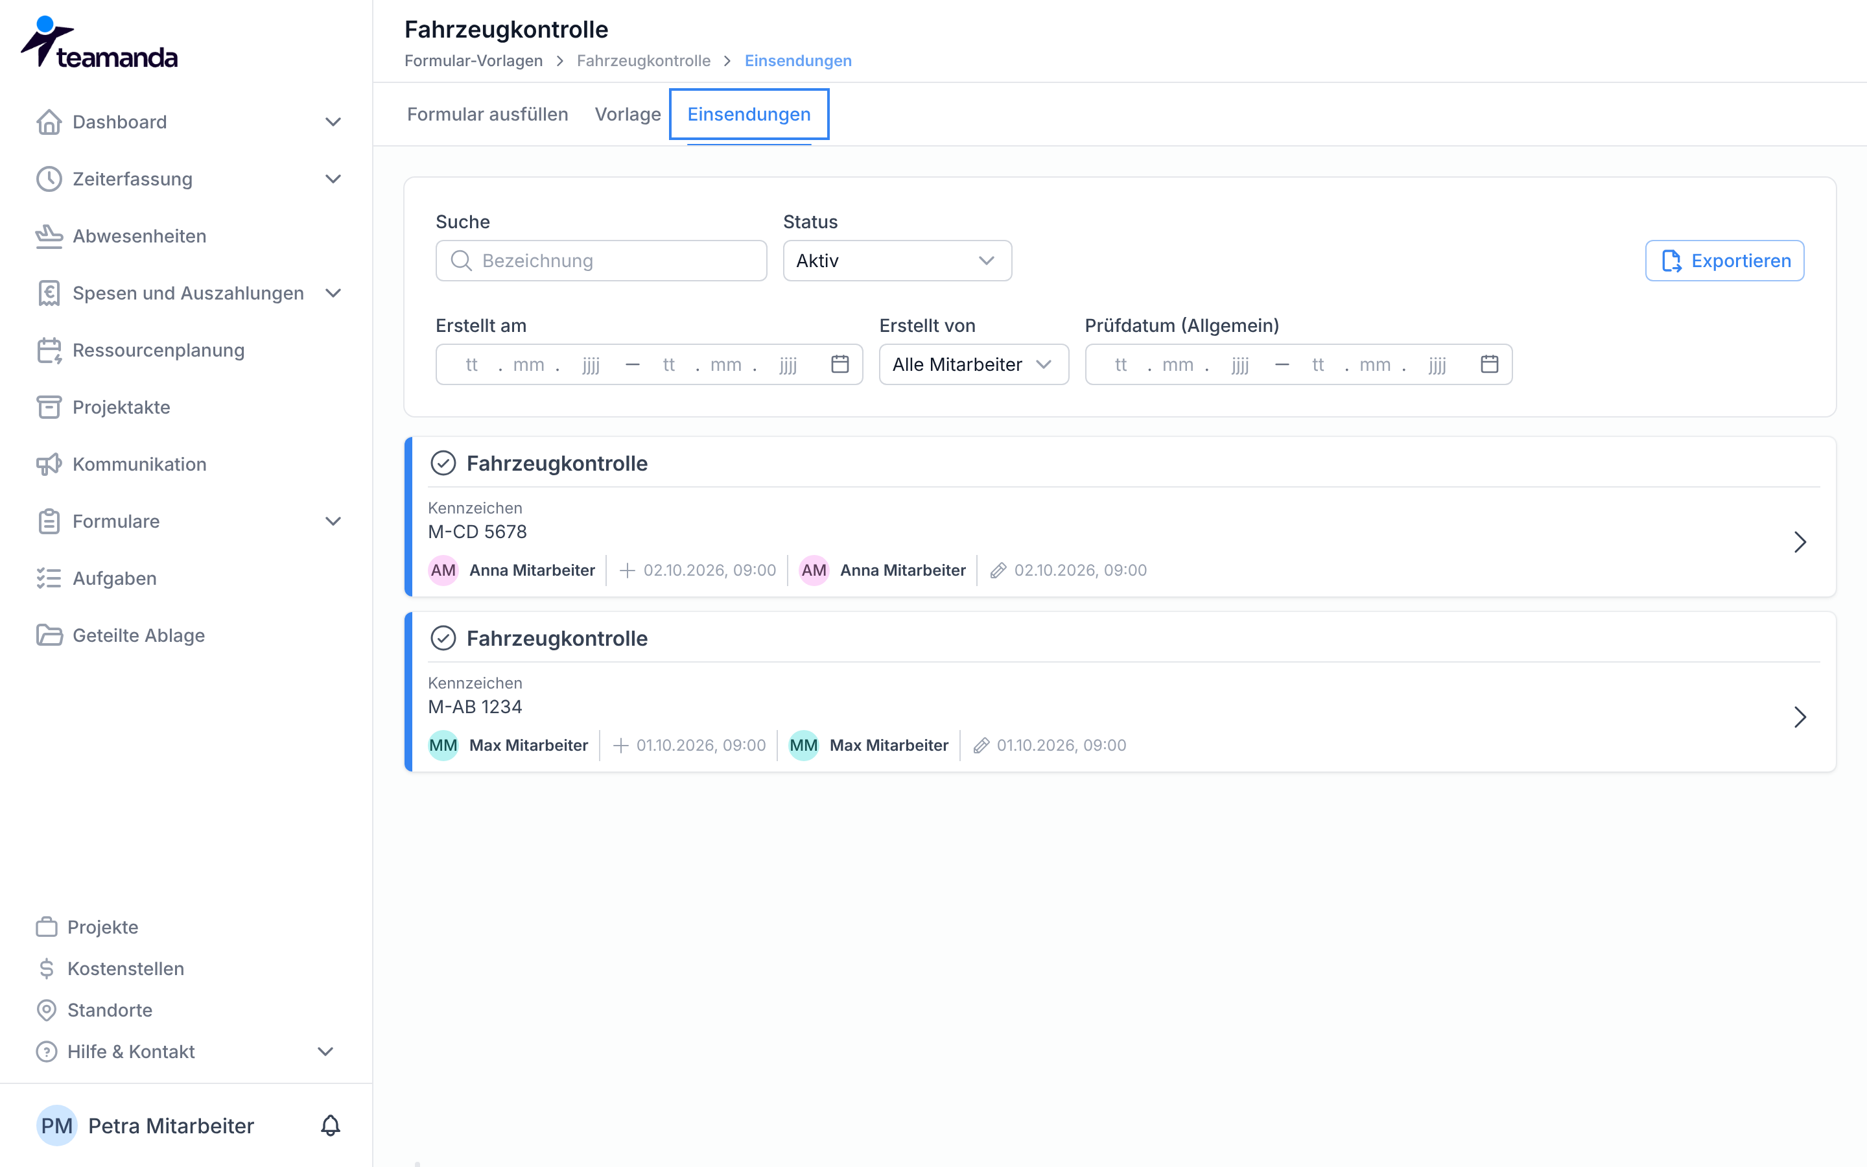Expand the Formulare submenu chevron
This screenshot has height=1167, width=1867.
[333, 522]
